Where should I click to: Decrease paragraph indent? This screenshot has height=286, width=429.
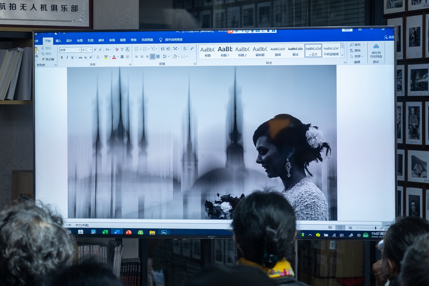163,49
